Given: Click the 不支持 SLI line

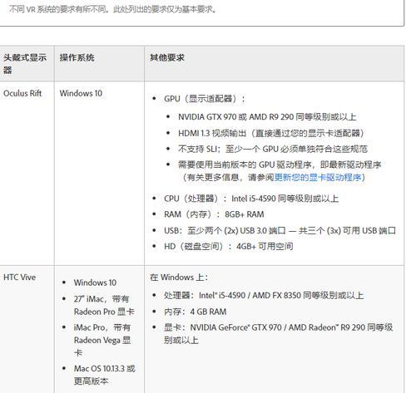Looking at the screenshot, I should click(x=273, y=149).
